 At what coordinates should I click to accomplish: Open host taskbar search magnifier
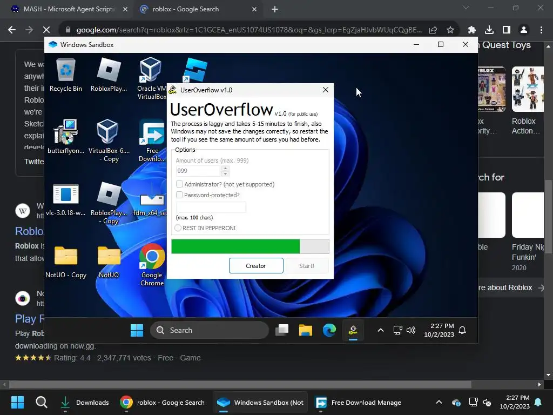pyautogui.click(x=41, y=402)
